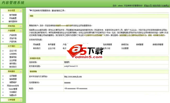Screen dimensions: 170x103
Task: Click the 内容管理系统 title logo
Action: 13,3
